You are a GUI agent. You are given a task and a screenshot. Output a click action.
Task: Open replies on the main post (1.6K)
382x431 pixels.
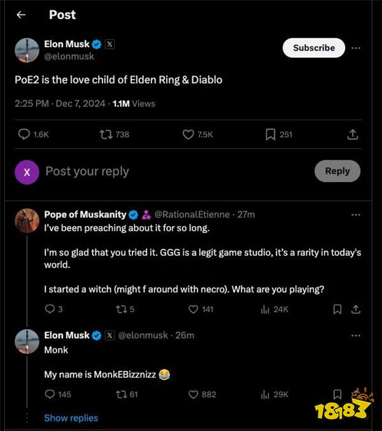pyautogui.click(x=33, y=134)
